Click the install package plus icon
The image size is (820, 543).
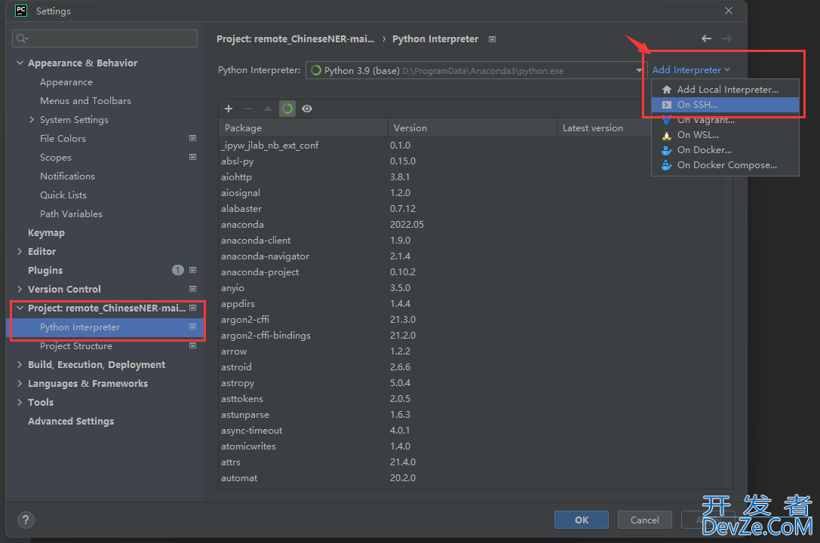pos(229,109)
